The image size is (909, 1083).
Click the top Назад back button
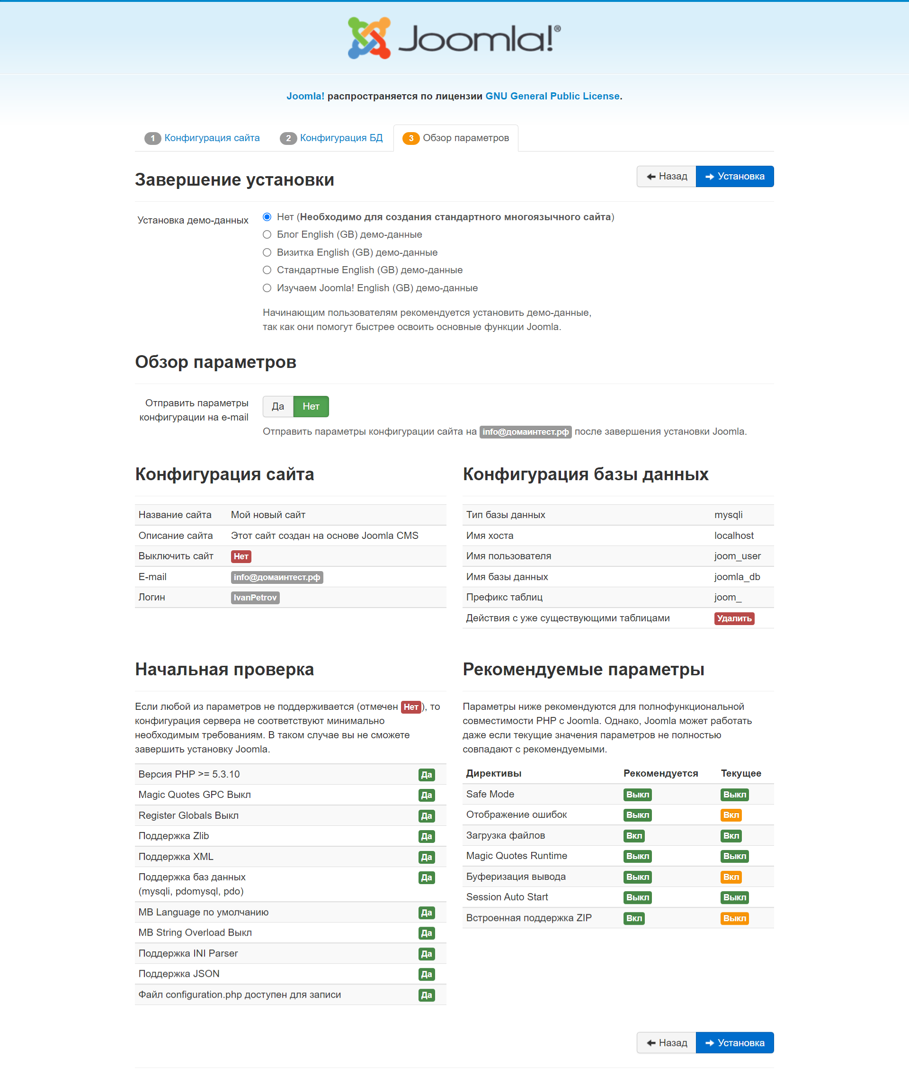(666, 176)
